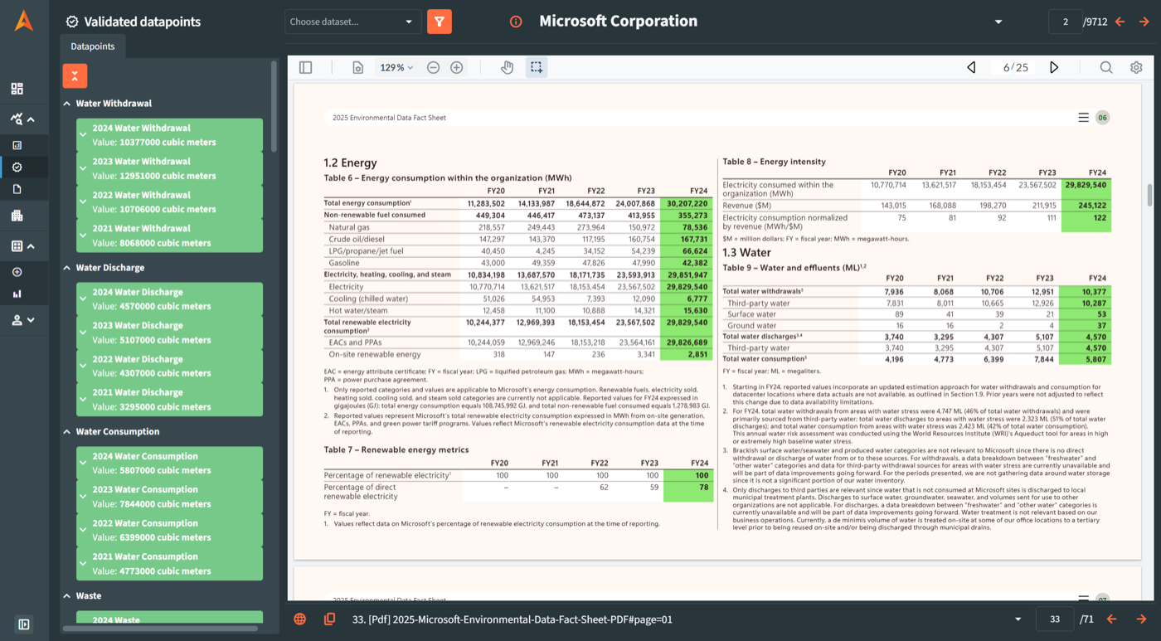
Task: Click the collapse sidebar icon at bottom-left
Action: coord(24,624)
